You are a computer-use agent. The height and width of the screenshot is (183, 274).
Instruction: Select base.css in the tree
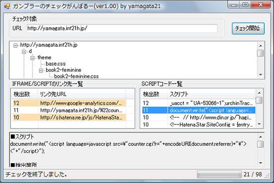pos(55,63)
